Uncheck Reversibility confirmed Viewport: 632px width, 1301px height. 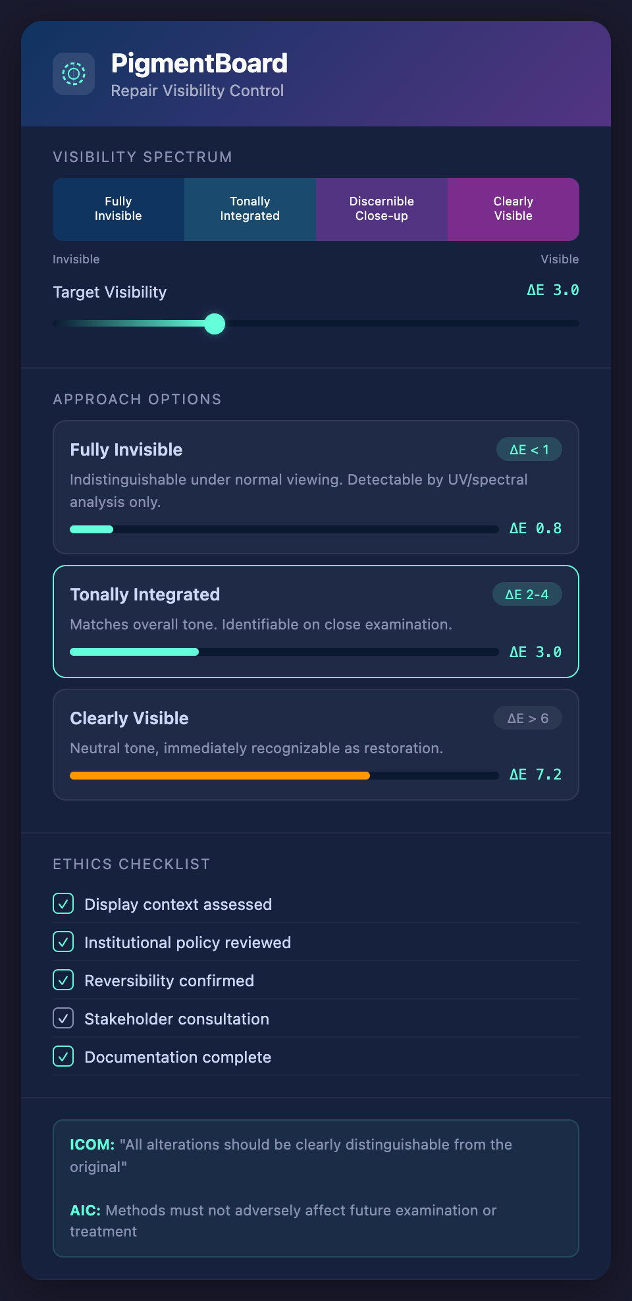63,980
